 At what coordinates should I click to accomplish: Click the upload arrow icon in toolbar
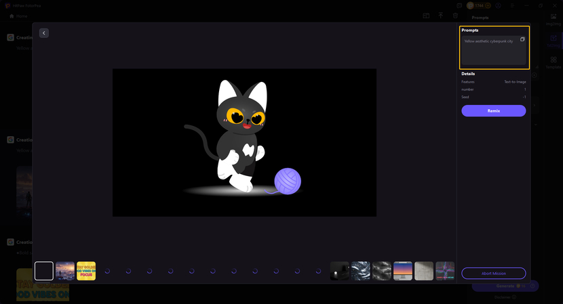(x=441, y=16)
